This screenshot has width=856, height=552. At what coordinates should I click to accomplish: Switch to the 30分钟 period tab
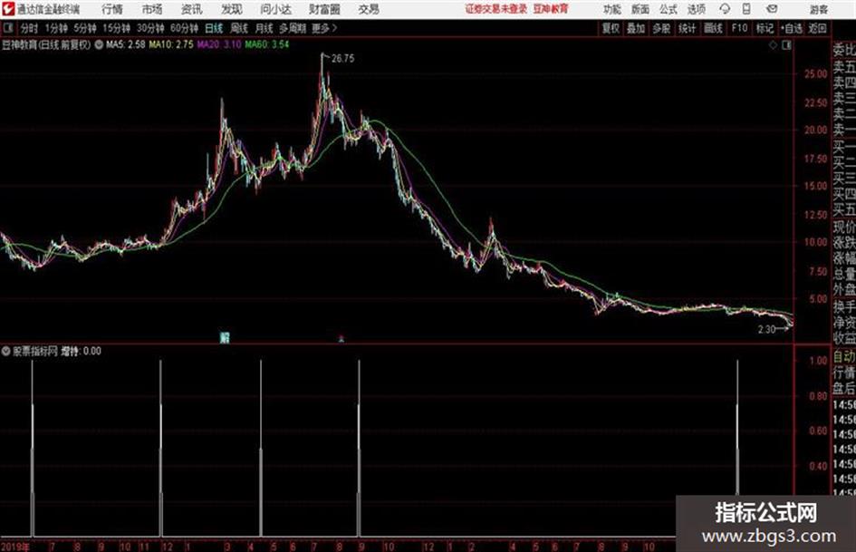tap(150, 28)
